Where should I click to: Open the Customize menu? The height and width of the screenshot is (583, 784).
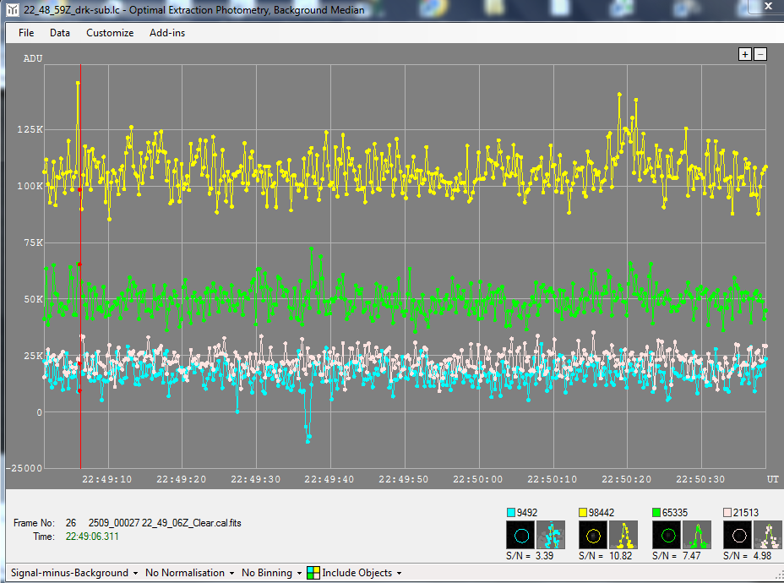tap(110, 33)
